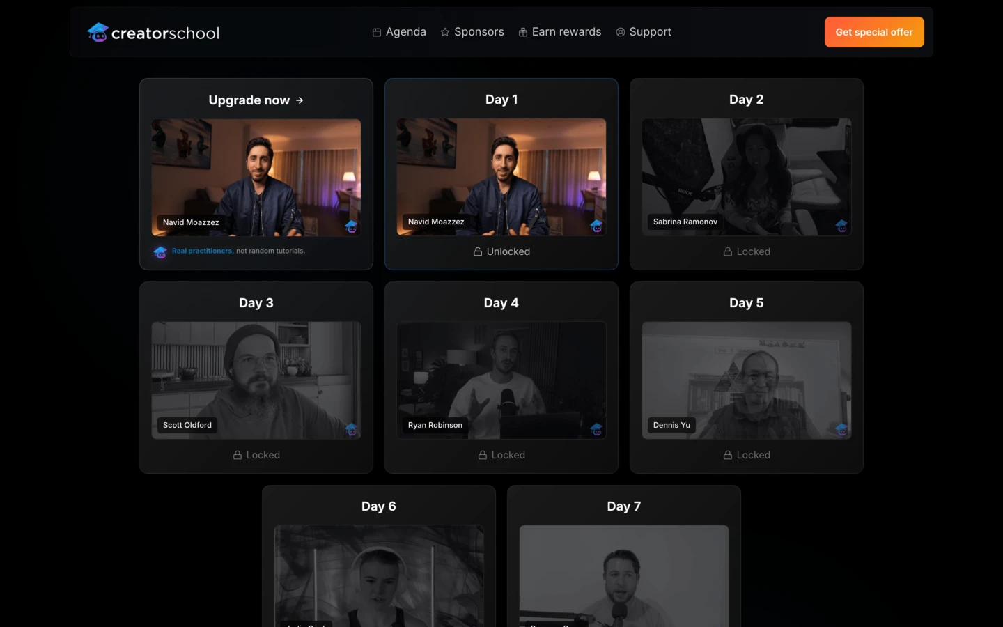Click the Unlocked status text under Day 1
The image size is (1003, 627).
click(508, 251)
